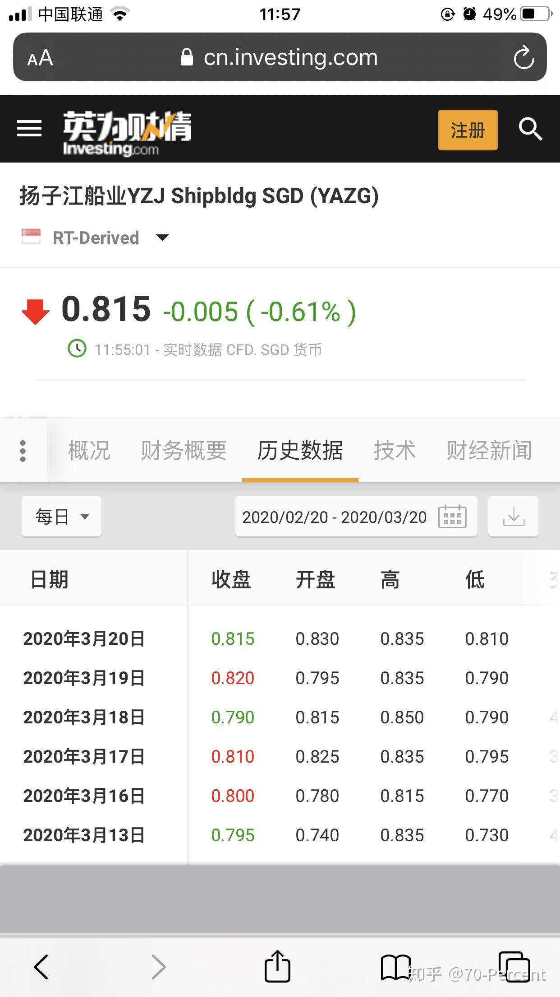Tap the 注册 register button
This screenshot has height=997, width=560.
pos(468,130)
